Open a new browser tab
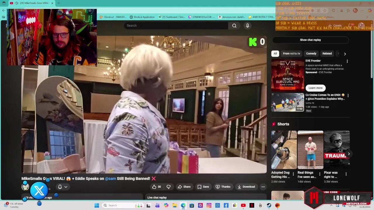The height and width of the screenshot is (210, 374). [x=58, y=3]
